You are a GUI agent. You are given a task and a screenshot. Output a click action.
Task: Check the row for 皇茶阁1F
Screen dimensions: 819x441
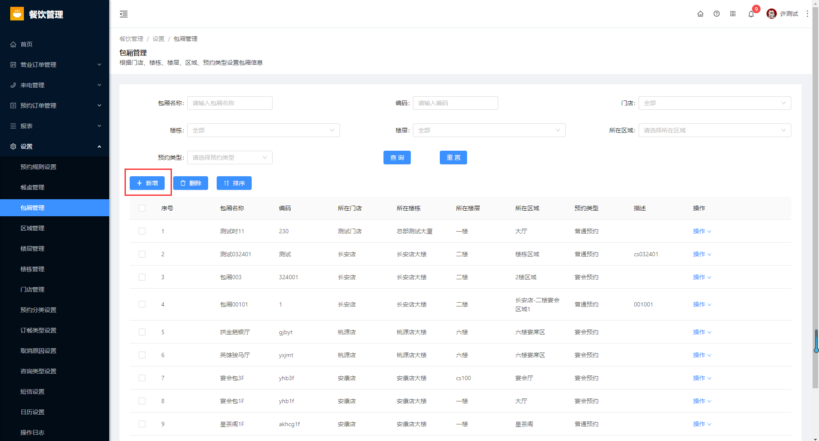142,424
